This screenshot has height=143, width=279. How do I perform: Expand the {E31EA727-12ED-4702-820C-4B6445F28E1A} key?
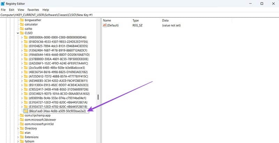pos(22,102)
